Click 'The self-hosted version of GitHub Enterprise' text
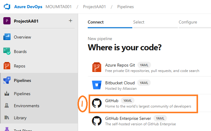Image resolution: width=211 pixels, height=131 pixels. (x=140, y=124)
